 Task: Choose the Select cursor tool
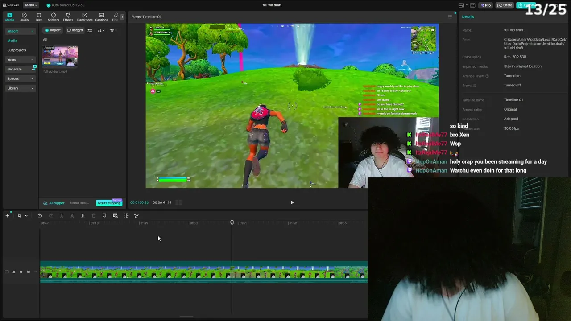click(19, 215)
